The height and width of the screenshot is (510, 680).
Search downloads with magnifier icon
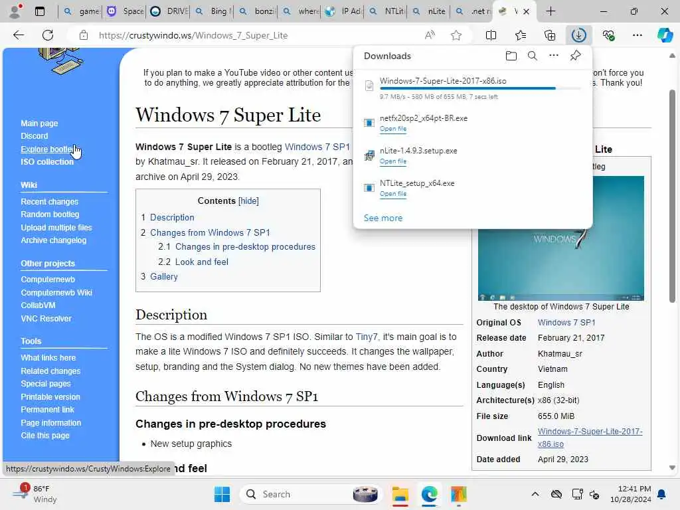point(532,56)
